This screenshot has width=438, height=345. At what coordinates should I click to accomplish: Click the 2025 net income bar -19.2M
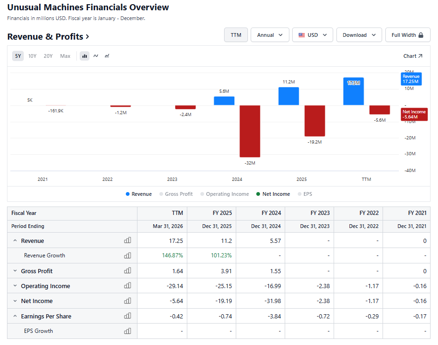pos(315,121)
